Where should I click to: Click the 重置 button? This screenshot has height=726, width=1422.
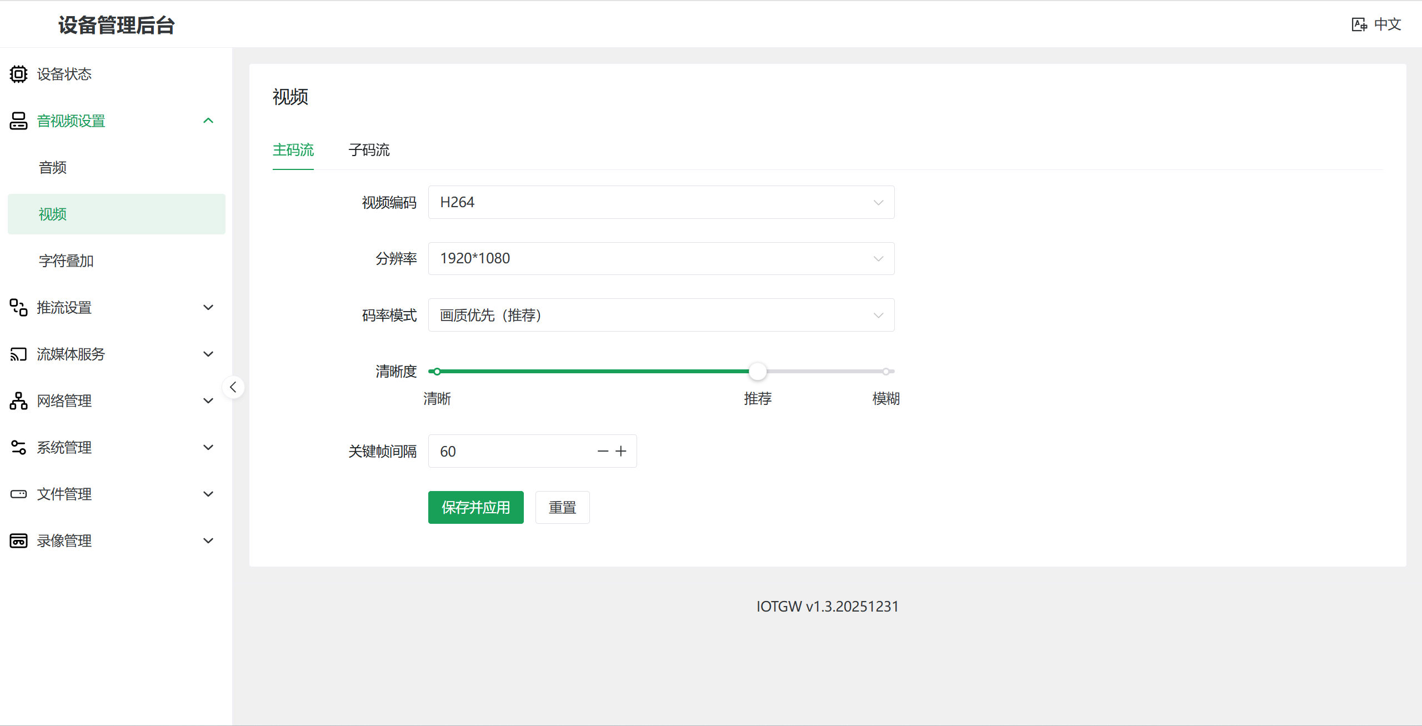click(x=562, y=507)
